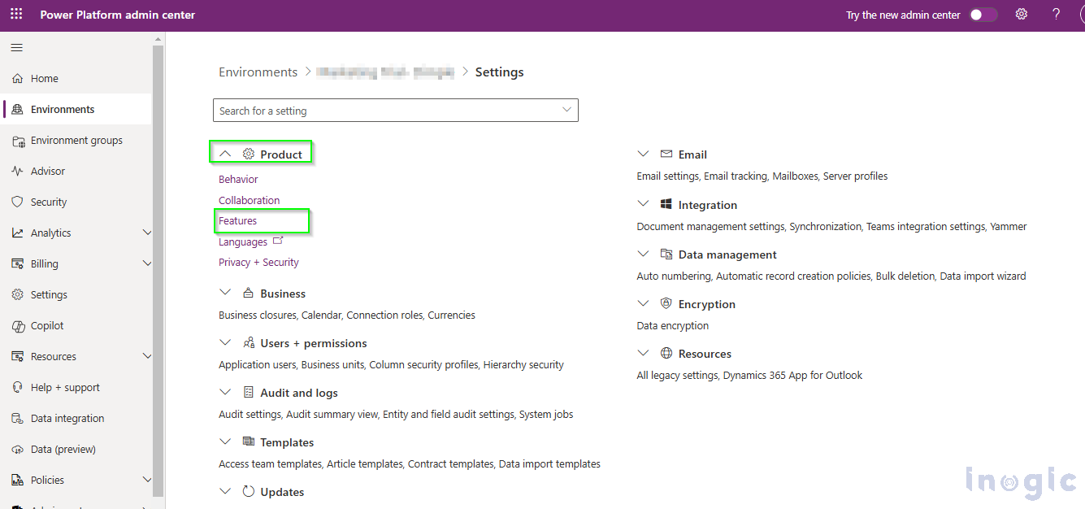Open the settings gear in header
1085x509 pixels.
point(1022,15)
